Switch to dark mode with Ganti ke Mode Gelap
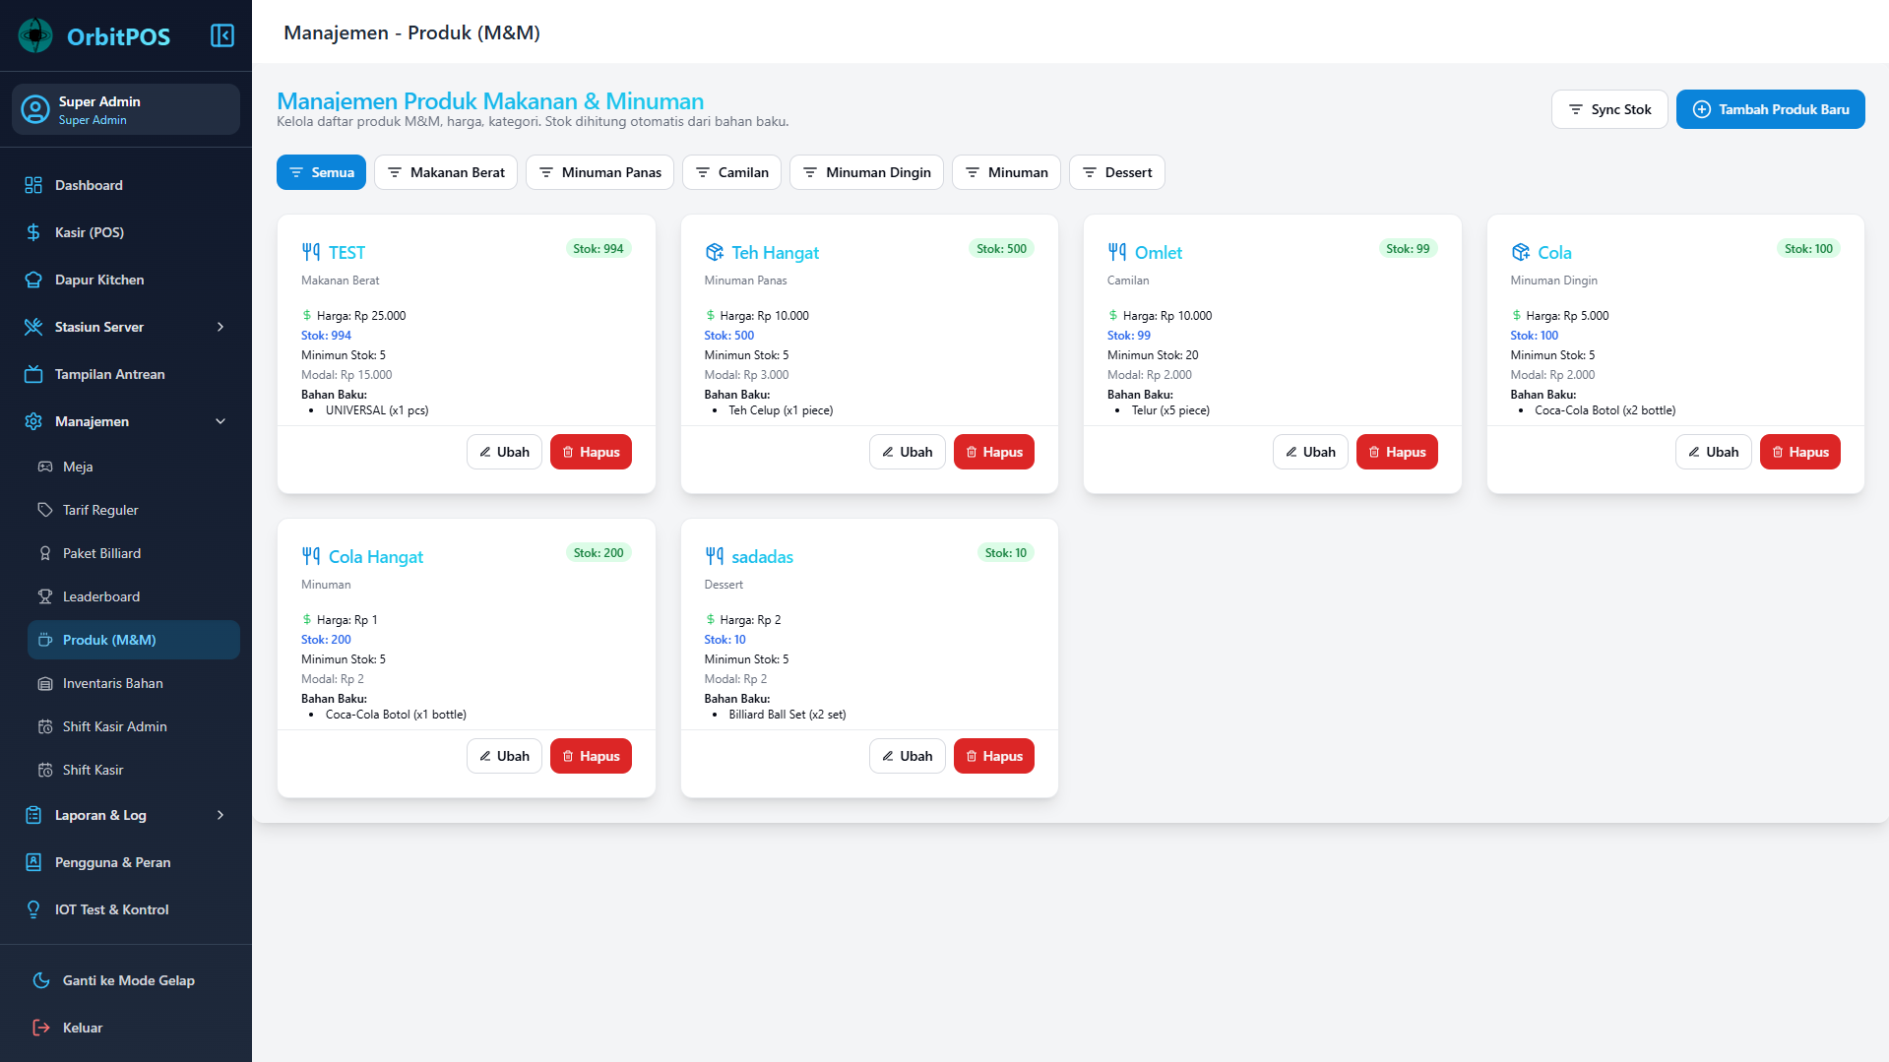 click(x=128, y=980)
